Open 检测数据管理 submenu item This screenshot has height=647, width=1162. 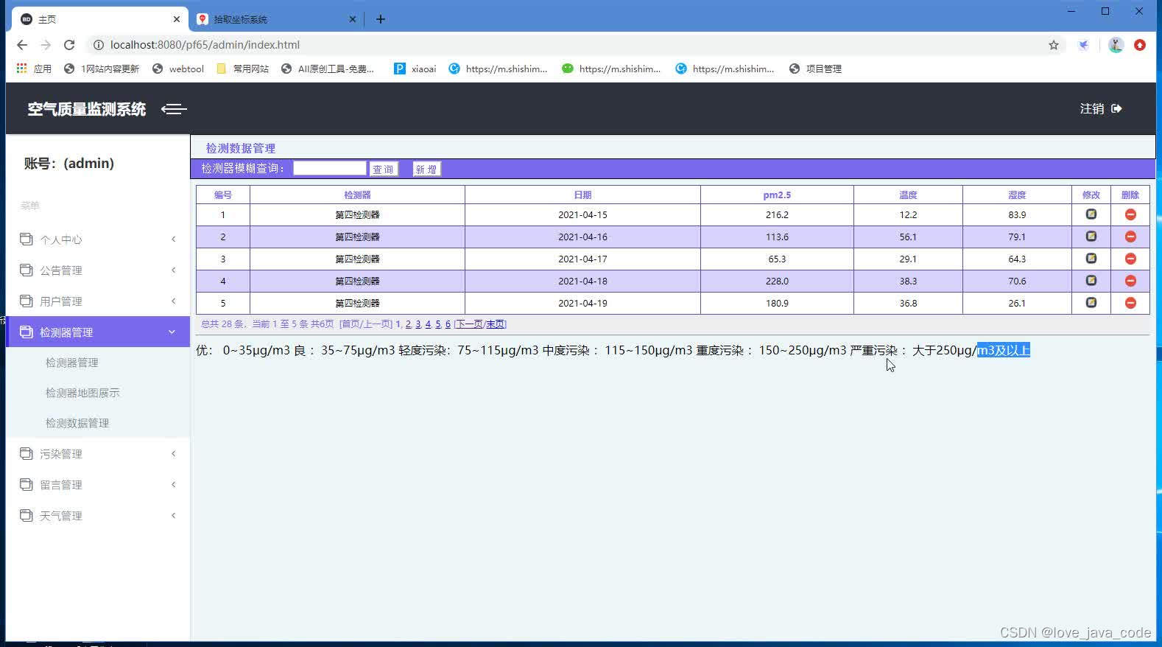tap(77, 423)
